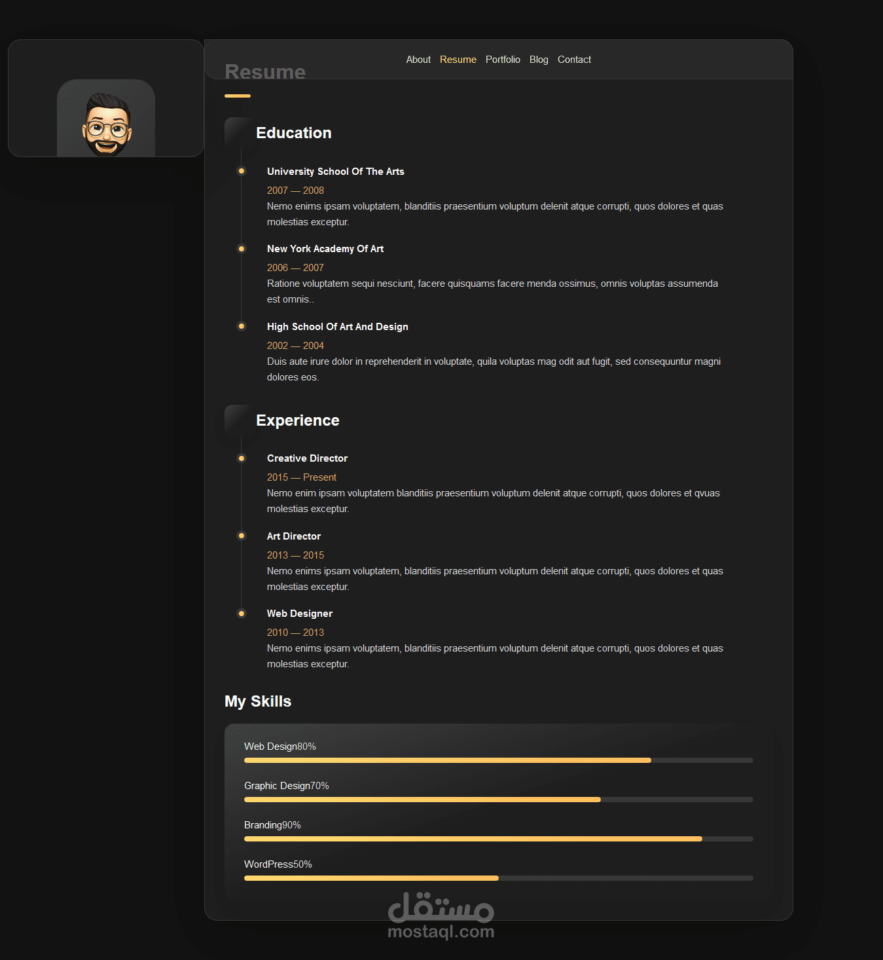Click the mostaql Arabic logo watermark
The height and width of the screenshot is (960, 883).
point(441,907)
